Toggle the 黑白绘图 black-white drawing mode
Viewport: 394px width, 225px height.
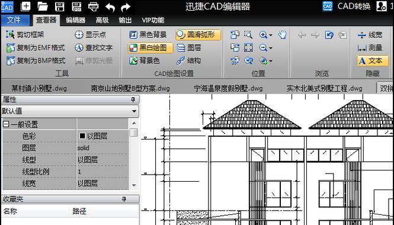150,48
